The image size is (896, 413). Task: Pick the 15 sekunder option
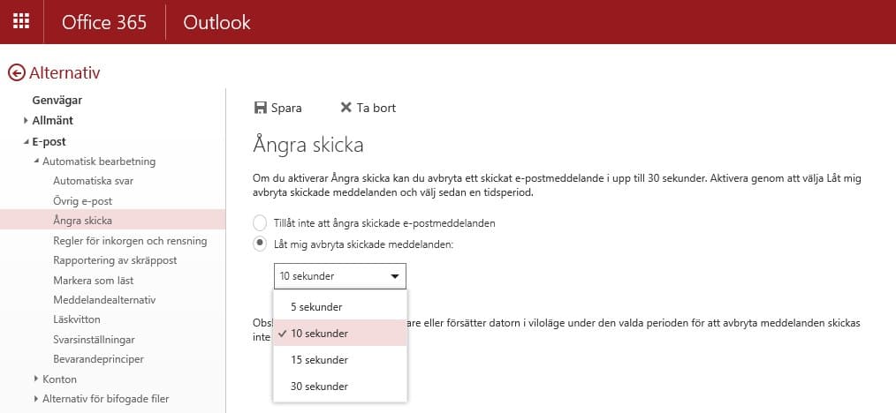pos(319,360)
